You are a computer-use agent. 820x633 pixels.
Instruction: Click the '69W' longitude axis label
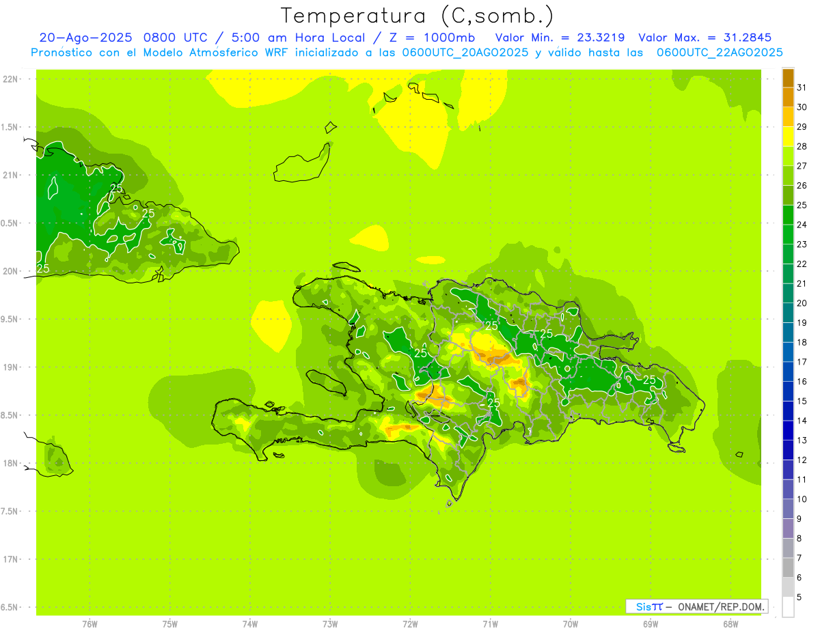pos(651,624)
